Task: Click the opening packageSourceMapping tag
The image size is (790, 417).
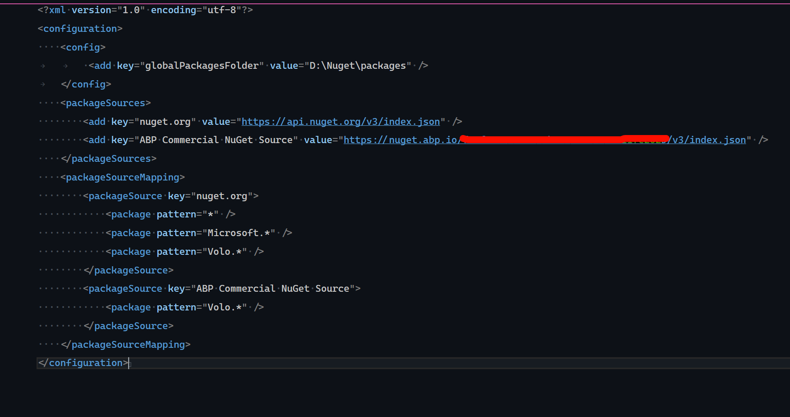Action: coord(122,178)
